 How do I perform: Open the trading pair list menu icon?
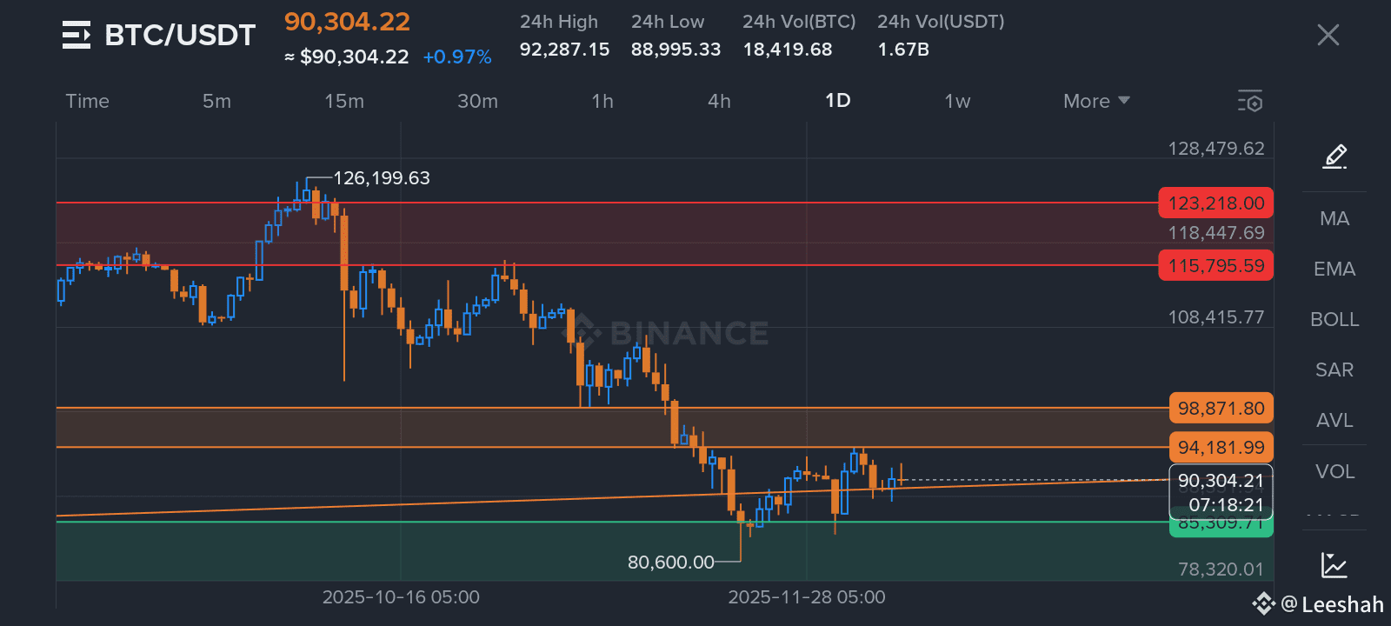(77, 35)
